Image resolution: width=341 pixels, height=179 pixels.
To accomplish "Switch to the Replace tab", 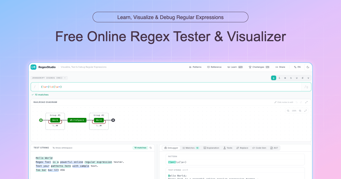I will pyautogui.click(x=242, y=148).
